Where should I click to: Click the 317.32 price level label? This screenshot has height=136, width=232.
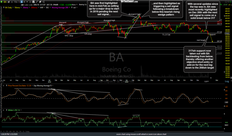pos(219,32)
